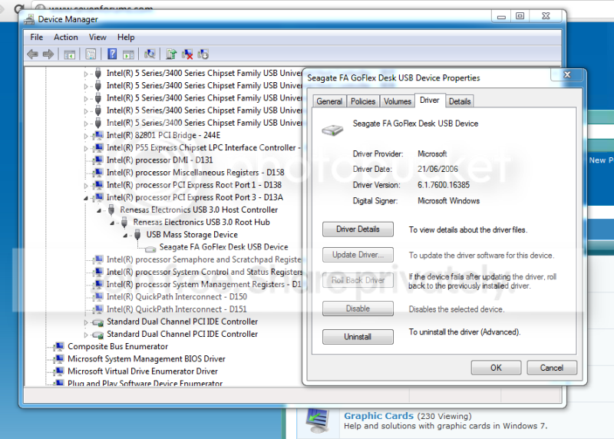
Task: Click the Forward arrow toolbar icon
Action: (x=48, y=54)
